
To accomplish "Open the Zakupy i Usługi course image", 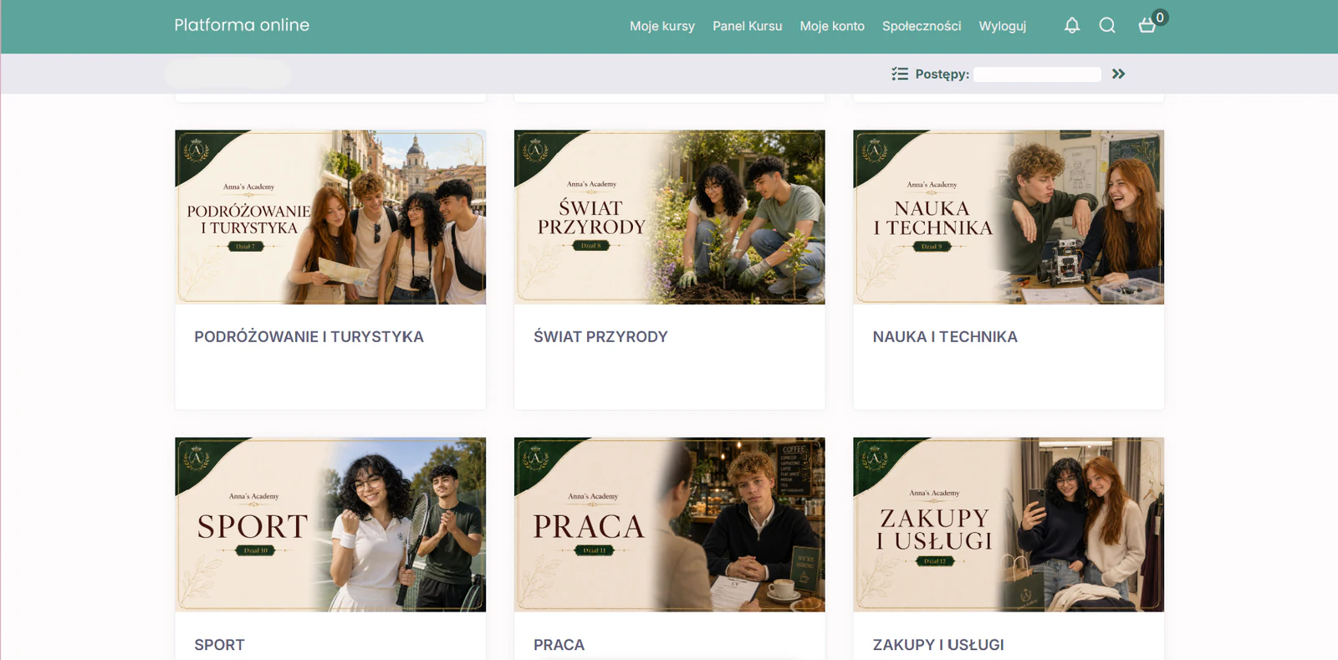I will [x=1009, y=524].
